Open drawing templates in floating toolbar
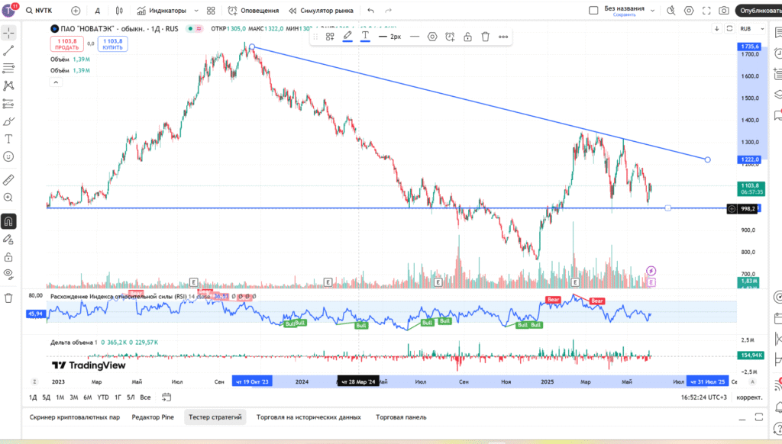The image size is (782, 444). 330,37
